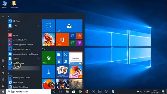Open the Calculator tile
Viewport: 167px width, 94px height.
59,61
